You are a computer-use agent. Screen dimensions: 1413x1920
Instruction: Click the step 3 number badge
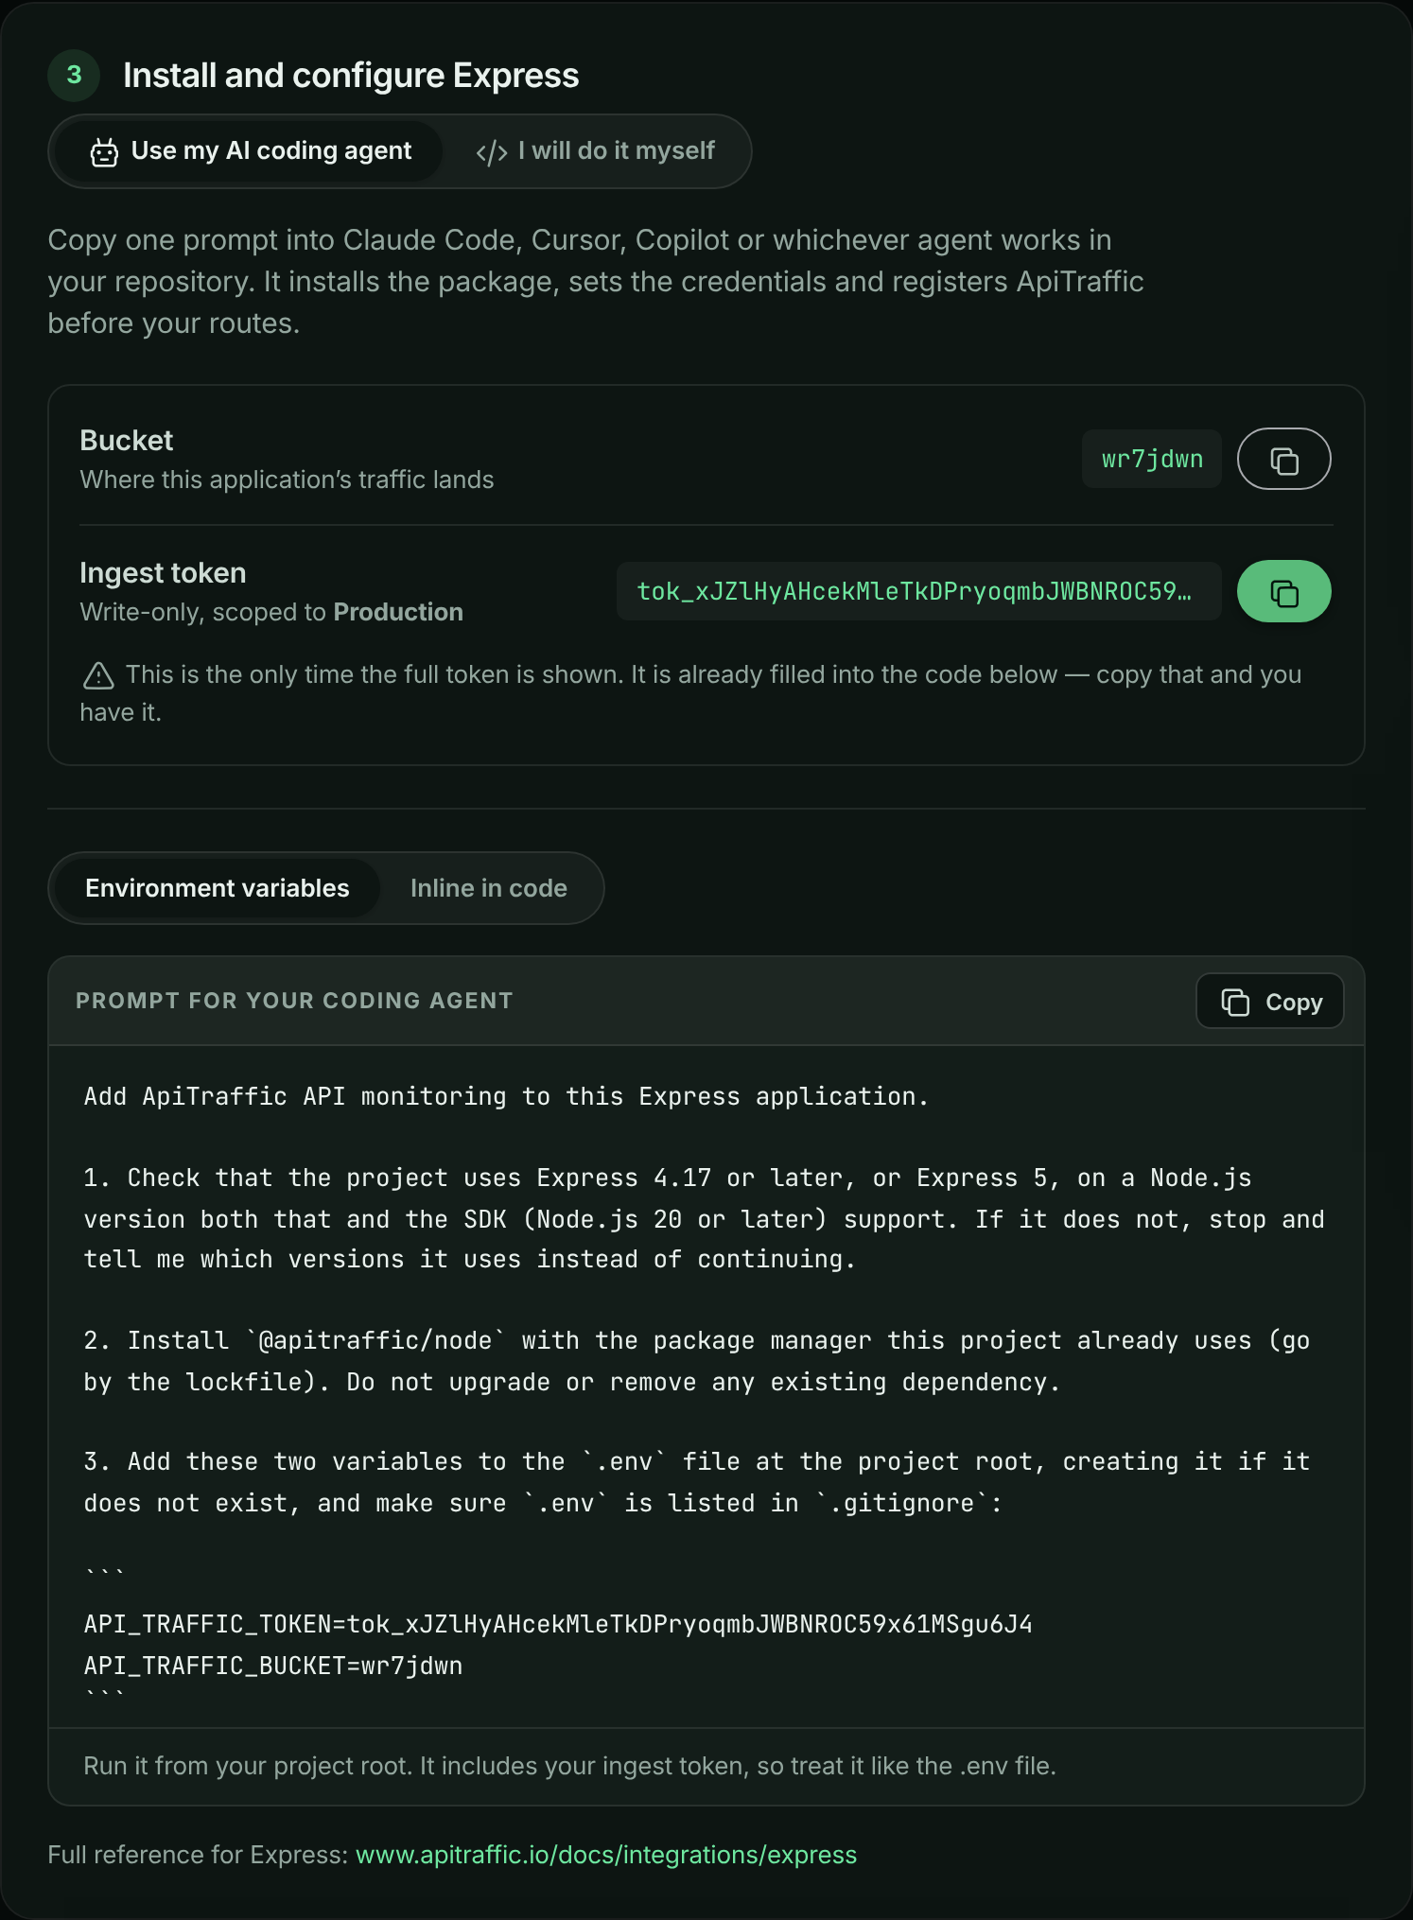point(74,76)
